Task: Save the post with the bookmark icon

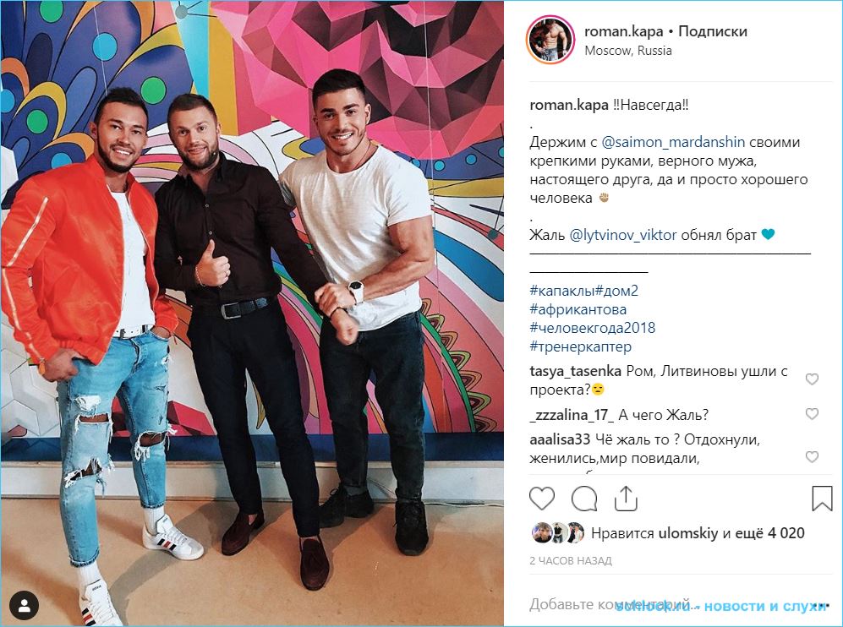Action: [x=822, y=499]
